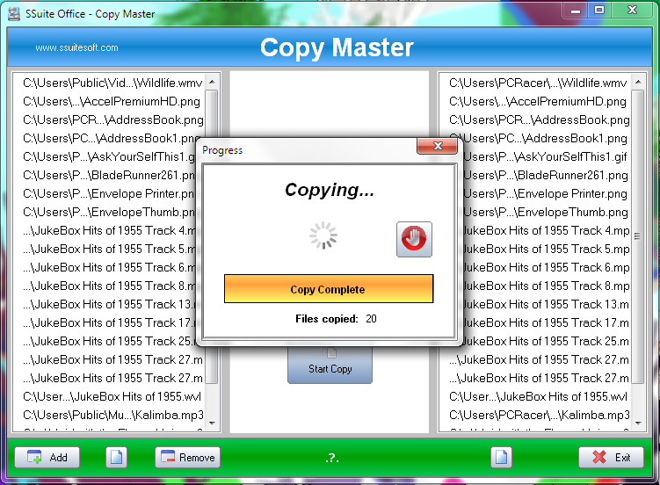The width and height of the screenshot is (660, 485).
Task: Click the Remove button
Action: point(188,457)
